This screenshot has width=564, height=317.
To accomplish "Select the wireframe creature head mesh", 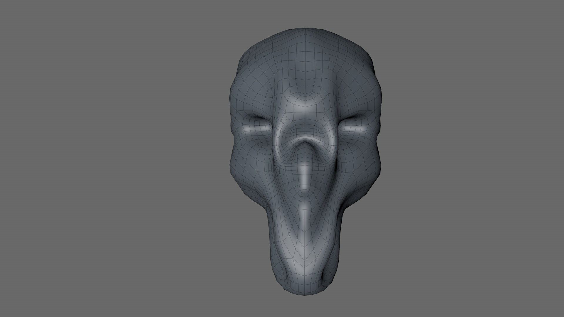I will (x=305, y=161).
